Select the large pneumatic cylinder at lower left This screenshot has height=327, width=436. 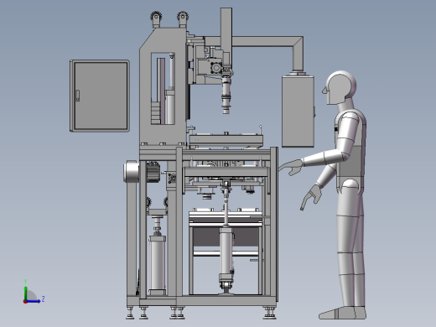coord(158,264)
